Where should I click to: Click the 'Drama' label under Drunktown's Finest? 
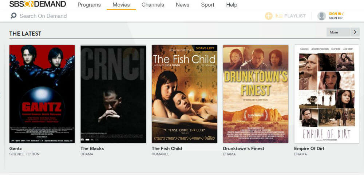pyautogui.click(x=229, y=154)
